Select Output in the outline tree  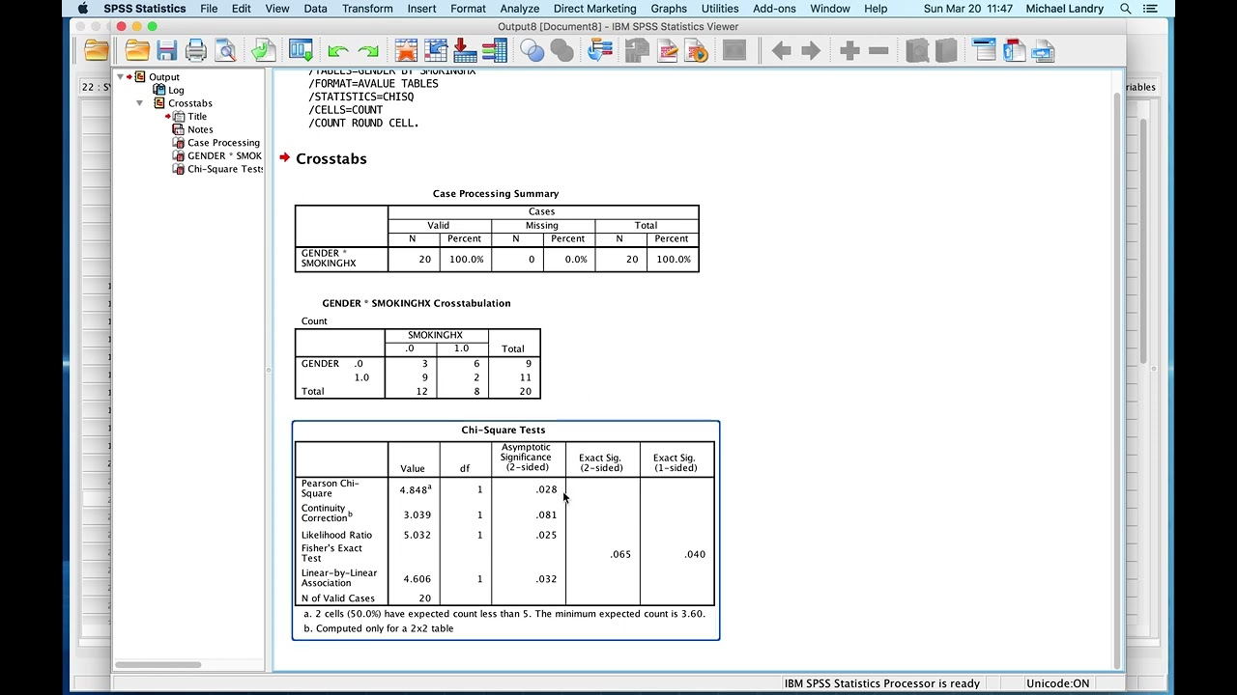click(163, 76)
